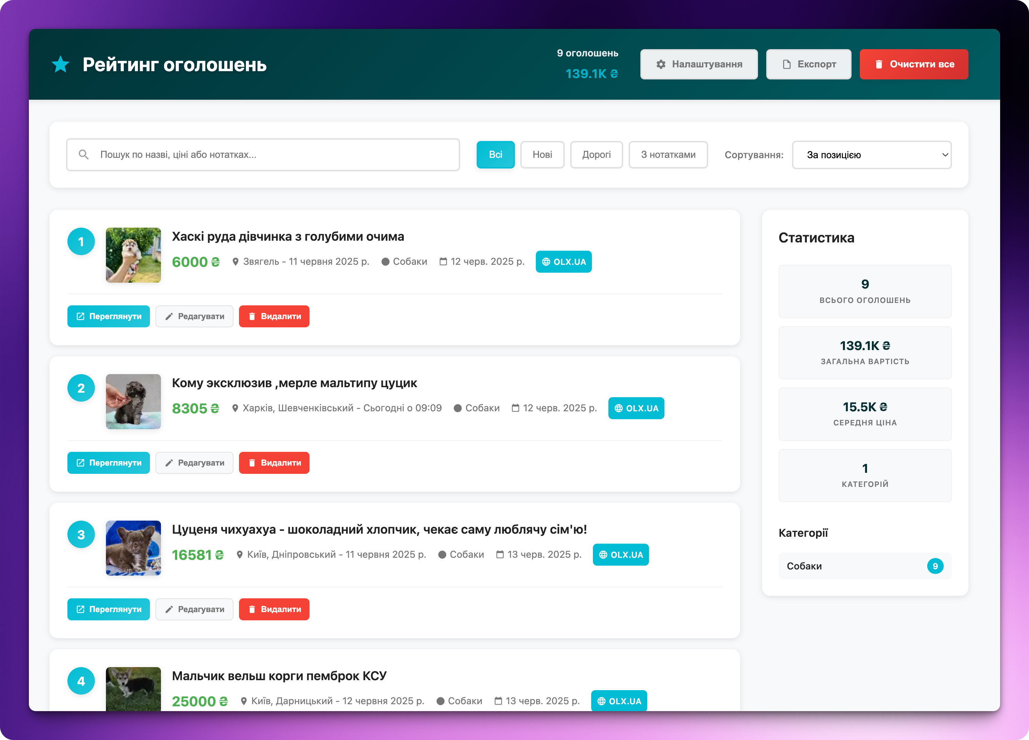
Task: Open the вельш корги thumbnail
Action: [133, 689]
